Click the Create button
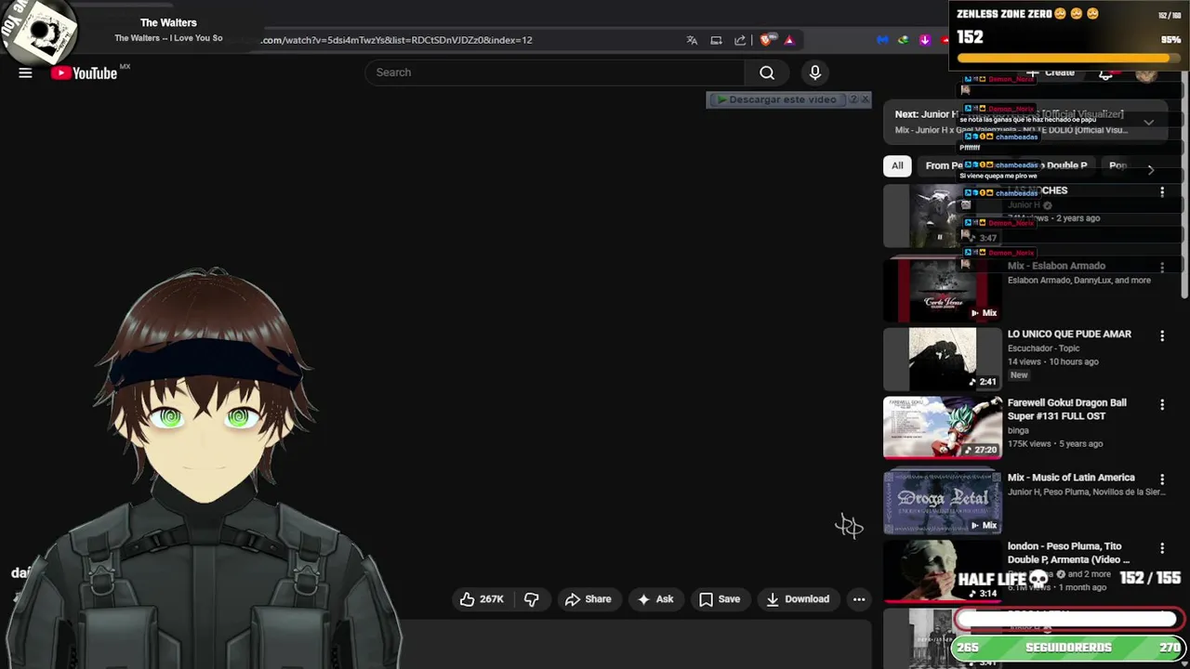 [x=1051, y=72]
